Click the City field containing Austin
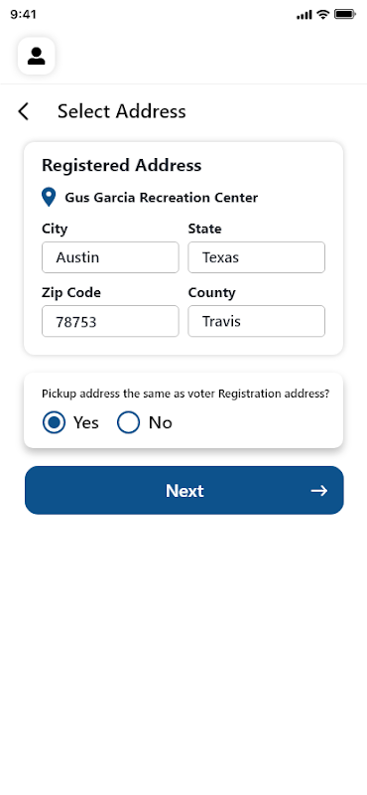 coord(110,257)
